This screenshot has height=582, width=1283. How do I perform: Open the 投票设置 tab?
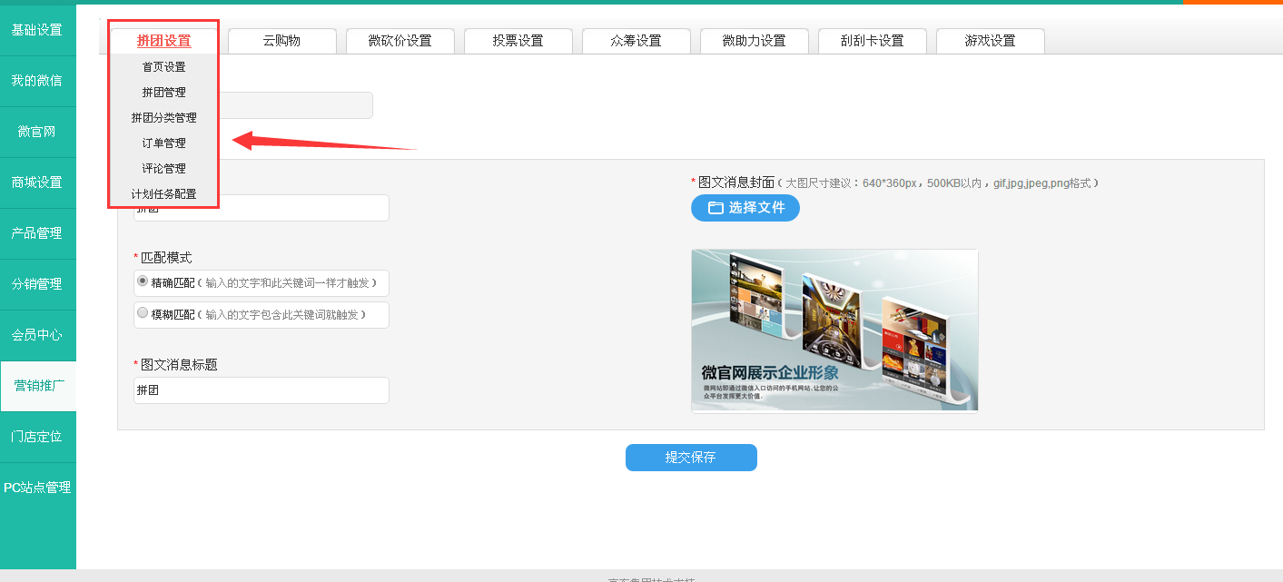coord(518,41)
